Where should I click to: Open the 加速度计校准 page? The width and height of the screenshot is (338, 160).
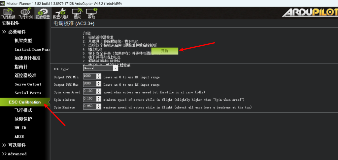(27, 58)
